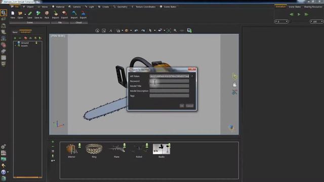Click the Model Title input field
This screenshot has width=324, height=182.
tap(169, 86)
